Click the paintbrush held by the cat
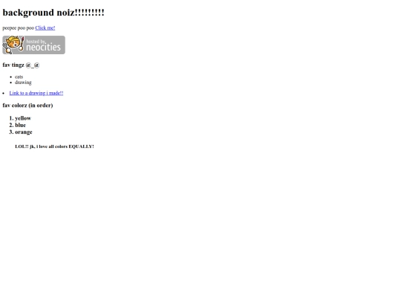This screenshot has width=401, height=301. coord(22,44)
